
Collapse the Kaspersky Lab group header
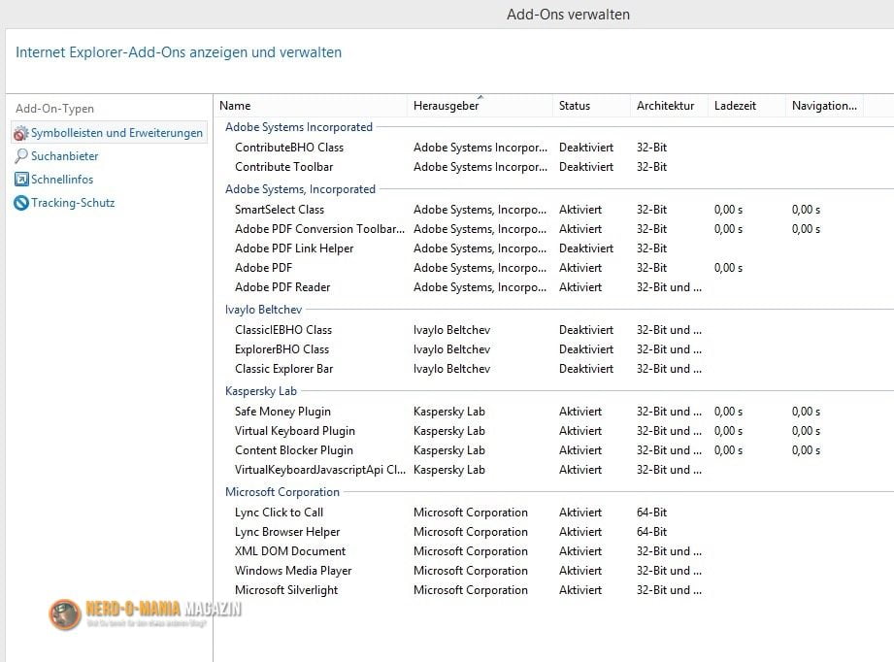pos(261,391)
